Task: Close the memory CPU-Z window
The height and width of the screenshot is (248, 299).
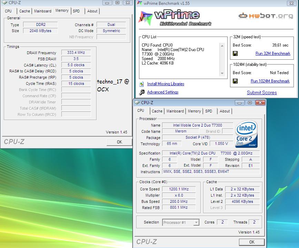Action: click(128, 3)
